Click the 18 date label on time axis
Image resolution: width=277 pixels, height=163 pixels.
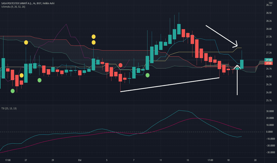(x=228, y=160)
